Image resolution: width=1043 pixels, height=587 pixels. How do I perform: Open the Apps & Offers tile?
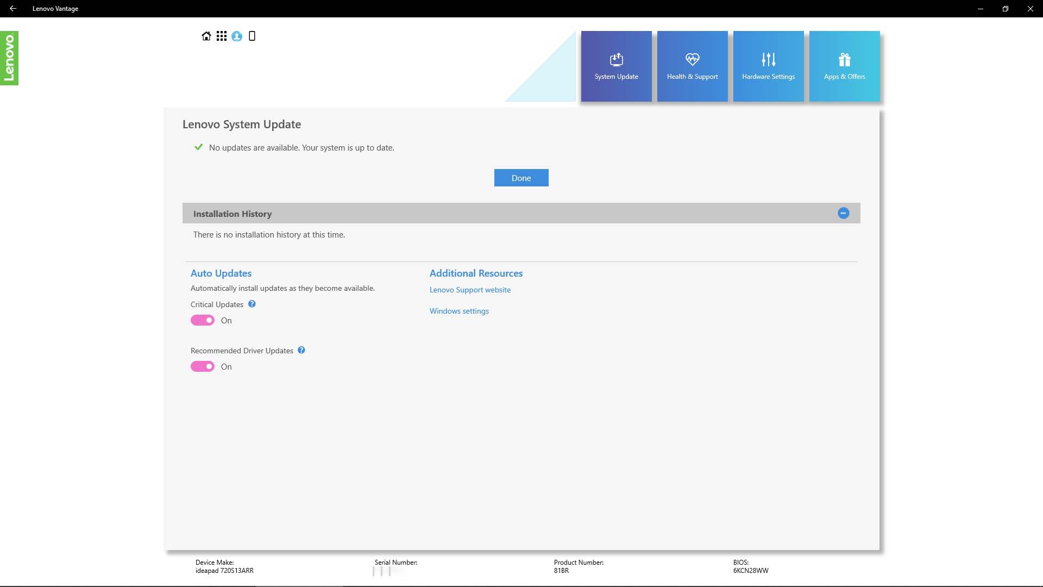(x=844, y=66)
